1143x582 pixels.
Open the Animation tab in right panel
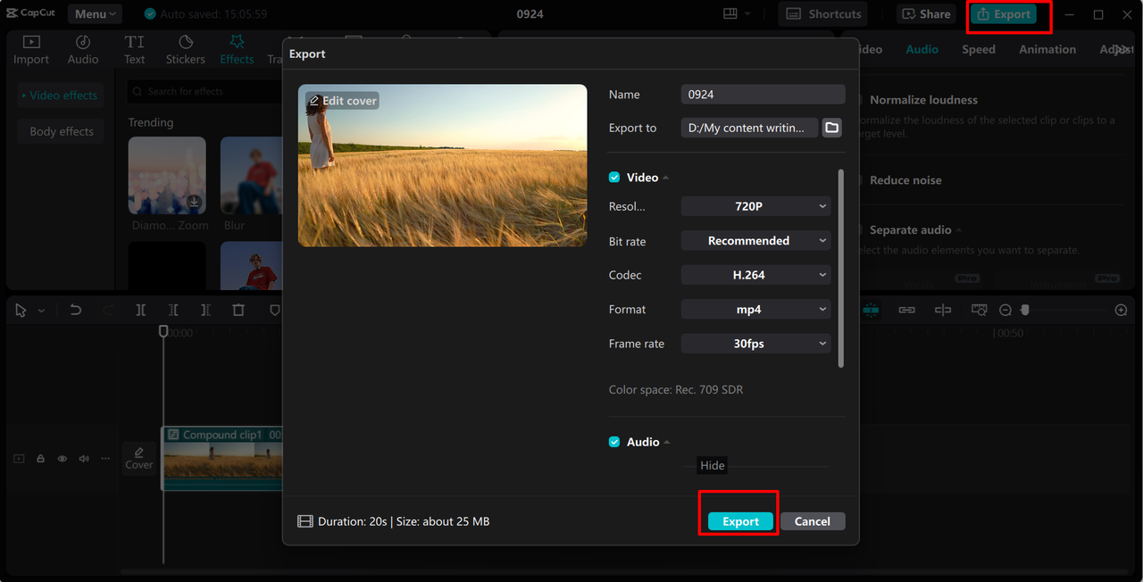1047,49
